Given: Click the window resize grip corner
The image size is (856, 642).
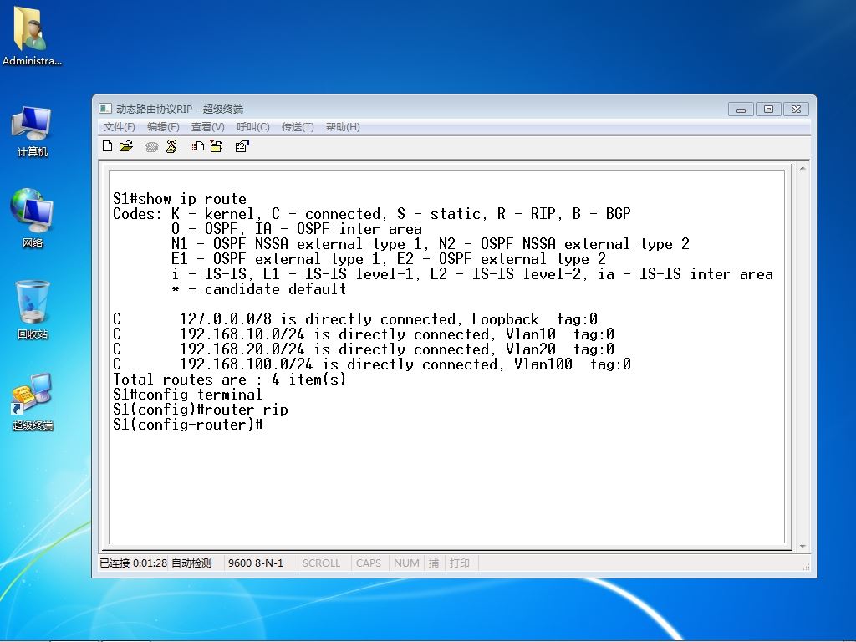Looking at the screenshot, I should coord(806,568).
